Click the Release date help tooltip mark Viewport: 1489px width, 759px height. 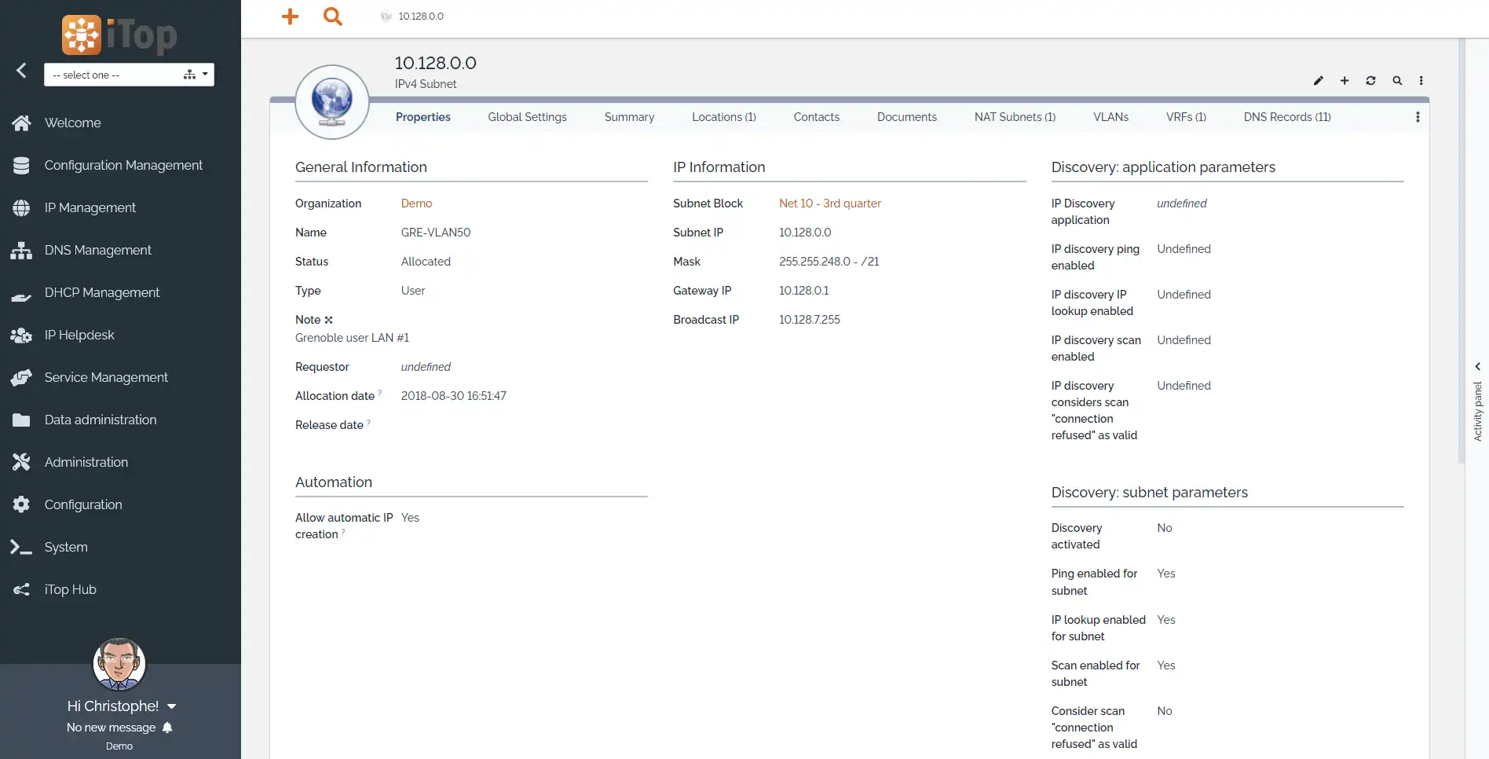368,422
